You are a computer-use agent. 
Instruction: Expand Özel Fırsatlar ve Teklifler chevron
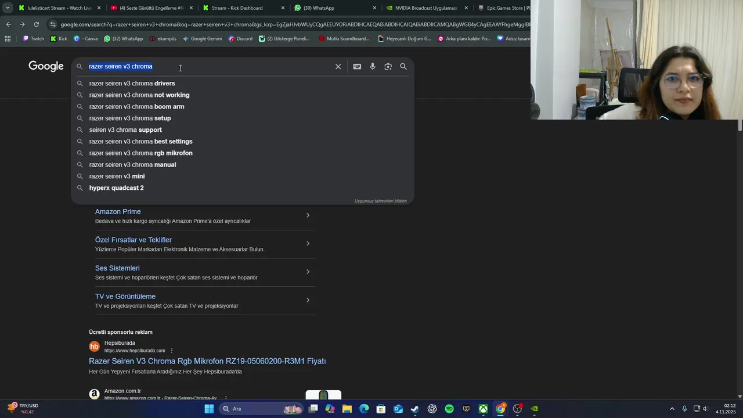(x=308, y=243)
